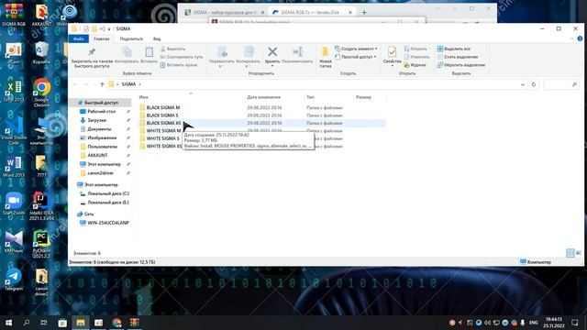Viewport: 587px width, 330px height.
Task: Create a New folder (Новая папка)
Action: pos(326,57)
